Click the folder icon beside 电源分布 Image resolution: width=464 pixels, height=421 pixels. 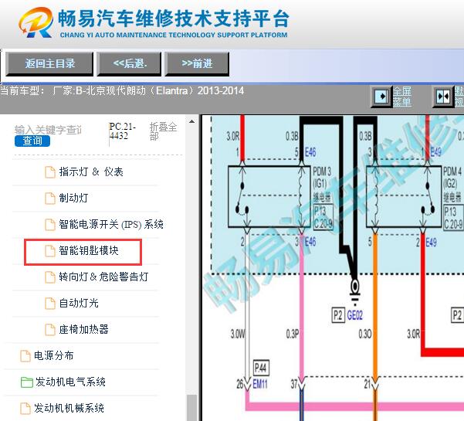pos(25,356)
